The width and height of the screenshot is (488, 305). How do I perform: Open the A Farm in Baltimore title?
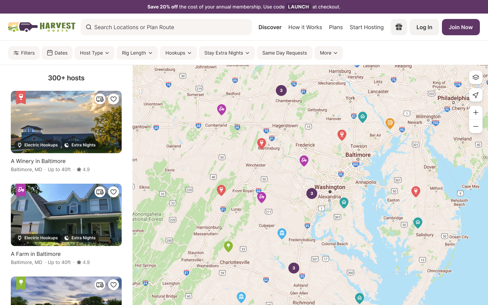pos(36,254)
